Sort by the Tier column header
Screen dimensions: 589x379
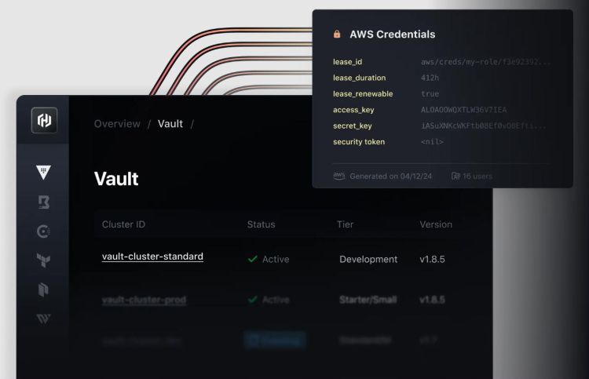(x=346, y=224)
